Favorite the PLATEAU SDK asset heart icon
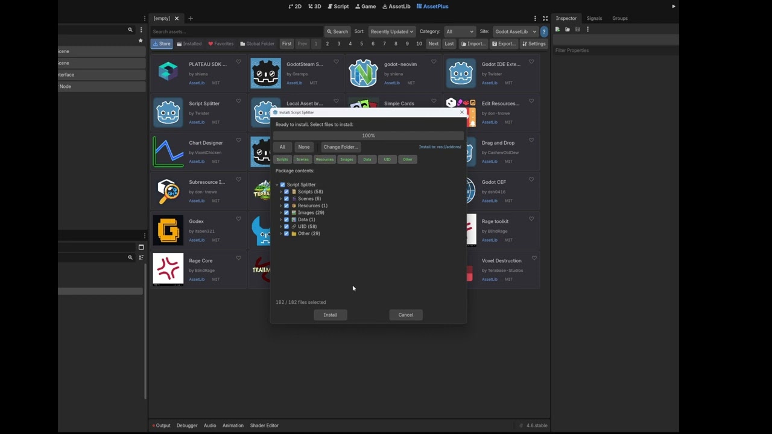This screenshot has width=772, height=434. tap(239, 61)
